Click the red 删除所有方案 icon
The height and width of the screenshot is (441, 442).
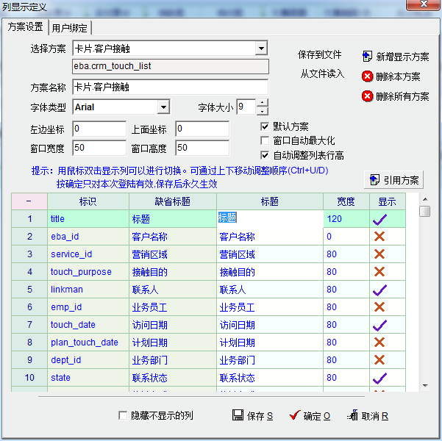(367, 96)
